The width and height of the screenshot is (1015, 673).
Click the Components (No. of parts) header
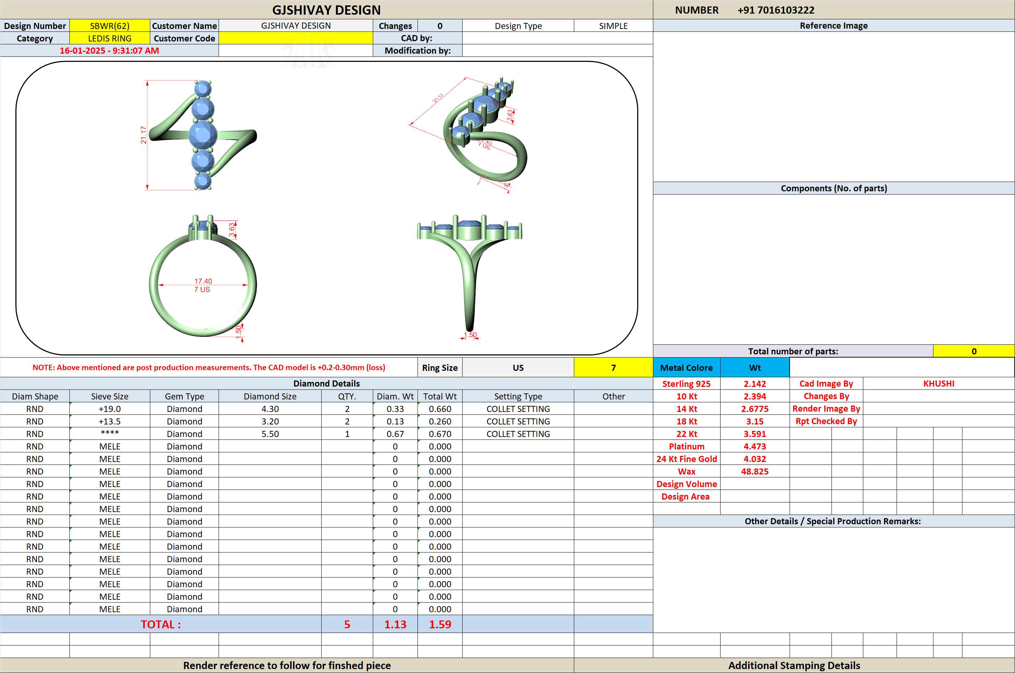click(833, 188)
